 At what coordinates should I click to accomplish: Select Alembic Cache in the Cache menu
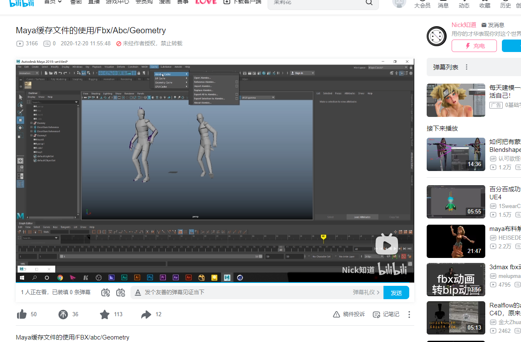coord(170,74)
